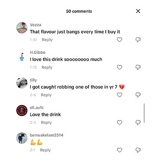Reply to Vezza's comment
The height and width of the screenshot is (167, 158).
[47, 40]
